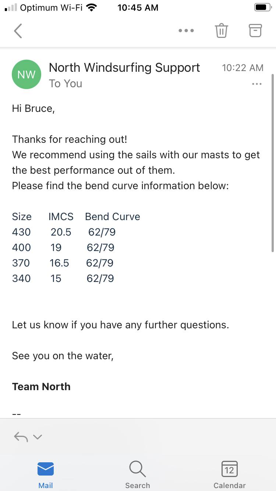Delete this email with the trash icon

[221, 31]
